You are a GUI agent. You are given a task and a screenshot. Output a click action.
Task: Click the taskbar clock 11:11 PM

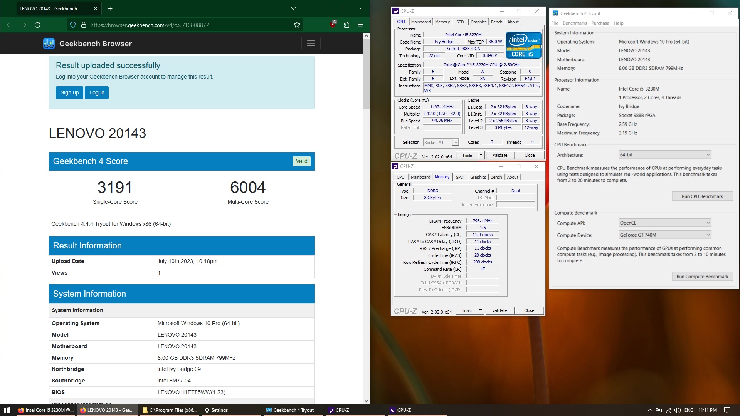point(708,410)
